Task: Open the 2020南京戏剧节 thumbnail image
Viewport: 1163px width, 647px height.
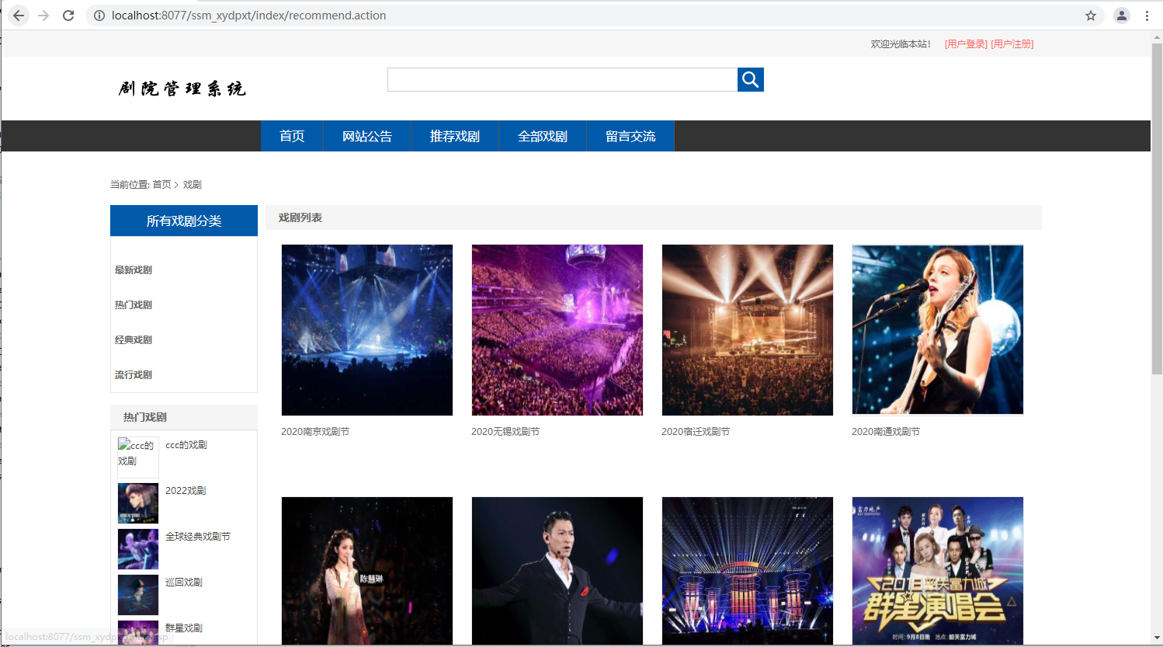Action: (x=367, y=330)
